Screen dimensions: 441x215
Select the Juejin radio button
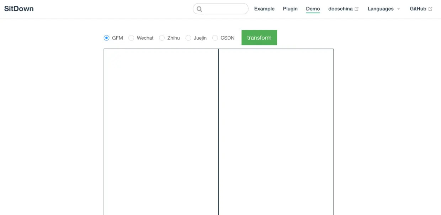(188, 38)
